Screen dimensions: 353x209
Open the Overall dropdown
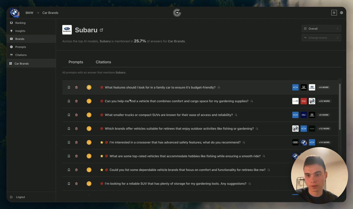[321, 29]
